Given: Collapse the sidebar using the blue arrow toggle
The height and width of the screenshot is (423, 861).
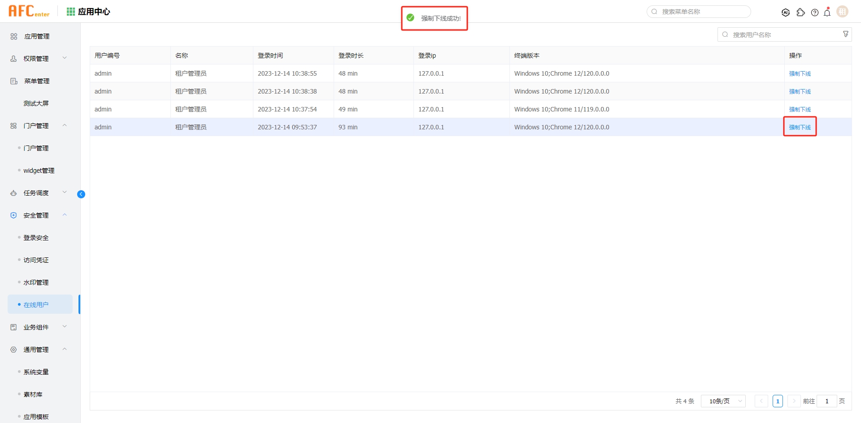Looking at the screenshot, I should click(x=81, y=194).
